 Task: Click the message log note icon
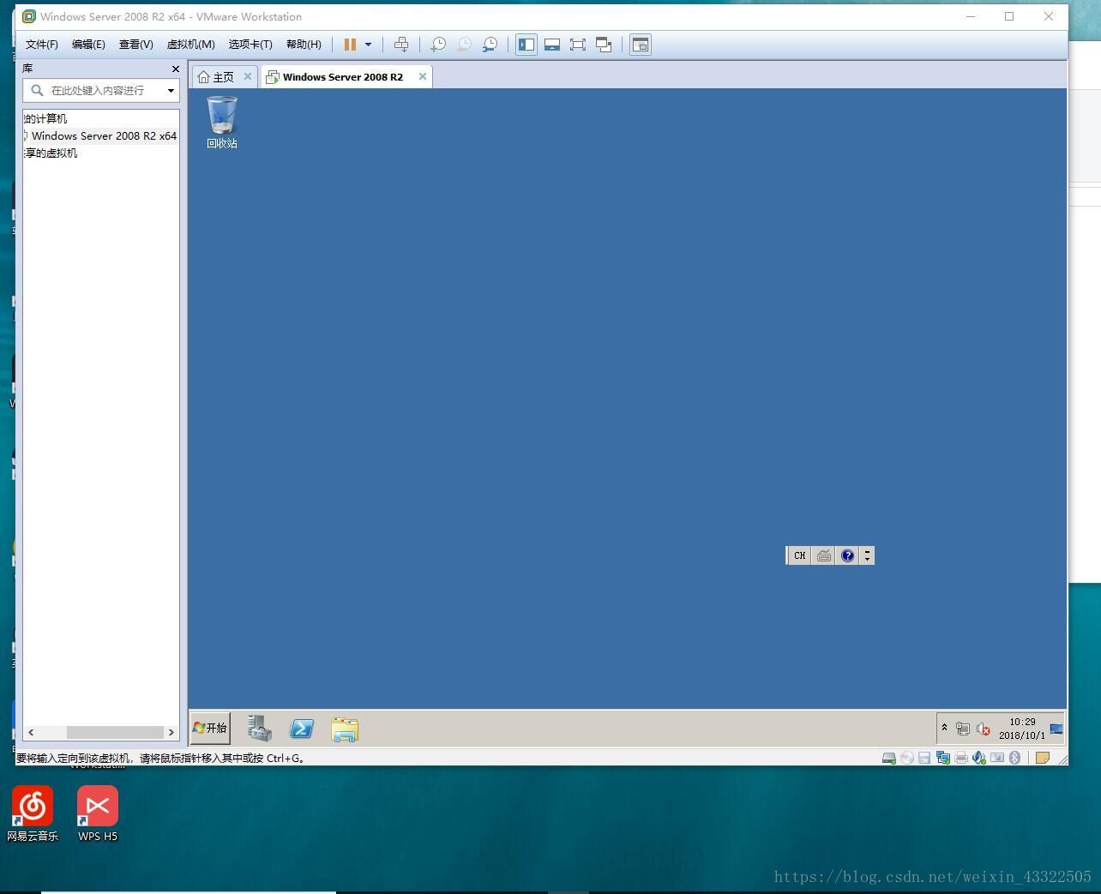(x=1043, y=758)
